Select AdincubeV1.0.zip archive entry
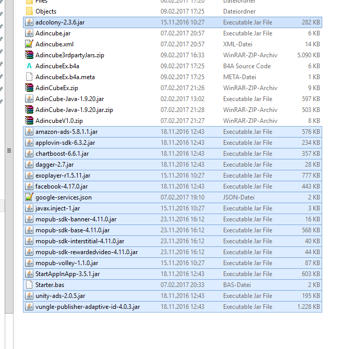Image resolution: width=353 pixels, height=349 pixels. [59, 121]
